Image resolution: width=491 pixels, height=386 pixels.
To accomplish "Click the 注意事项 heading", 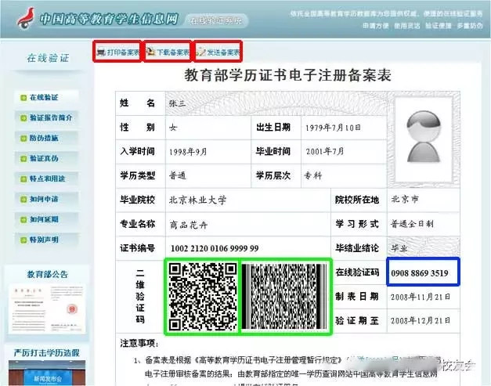I will click(139, 344).
